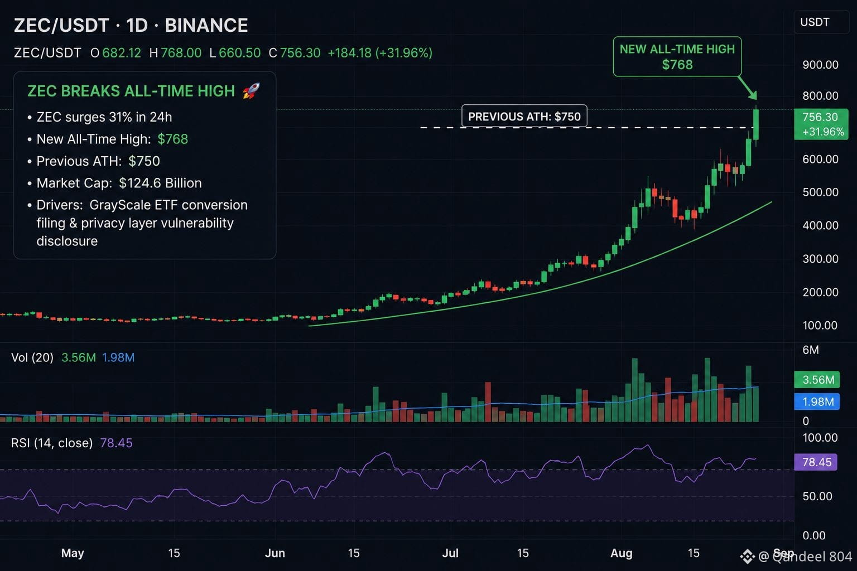
Task: Click the Jun label on the time axis
Action: 275,553
